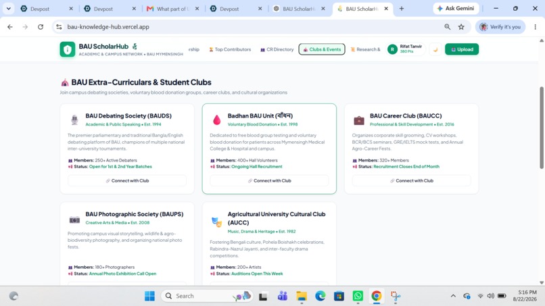Click the Wi-Fi icon in system tray
The height and width of the screenshot is (306, 545).
480,296
